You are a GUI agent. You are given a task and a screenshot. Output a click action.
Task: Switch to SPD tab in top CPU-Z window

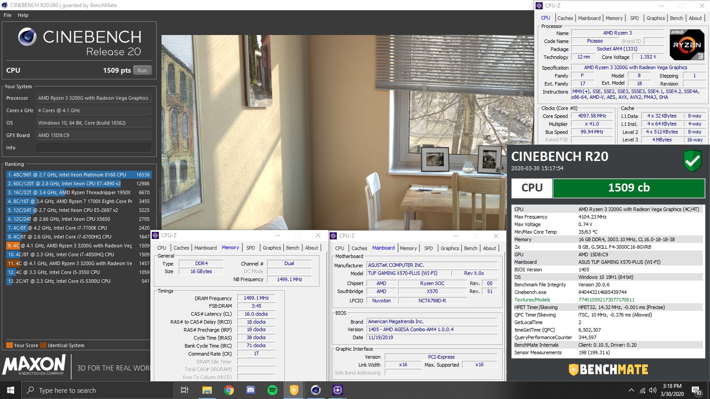635,18
